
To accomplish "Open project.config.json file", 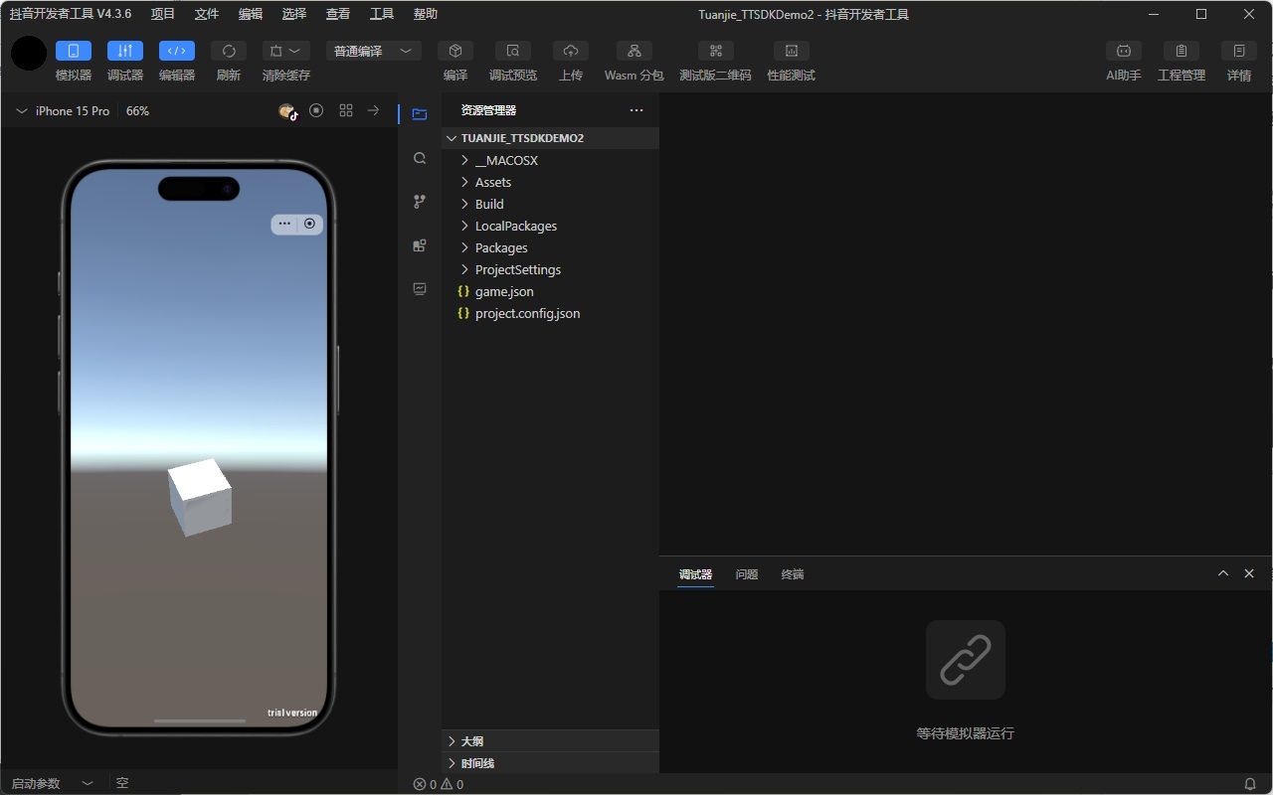I will (527, 314).
